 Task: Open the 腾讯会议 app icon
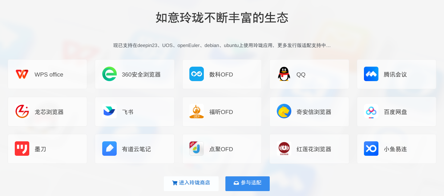[371, 74]
